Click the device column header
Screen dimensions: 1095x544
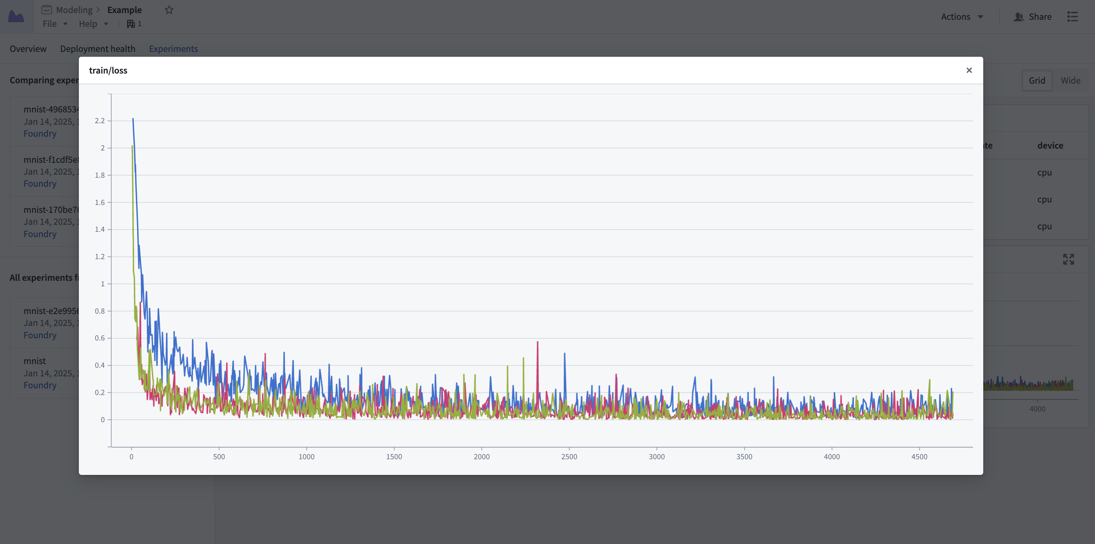coord(1050,145)
